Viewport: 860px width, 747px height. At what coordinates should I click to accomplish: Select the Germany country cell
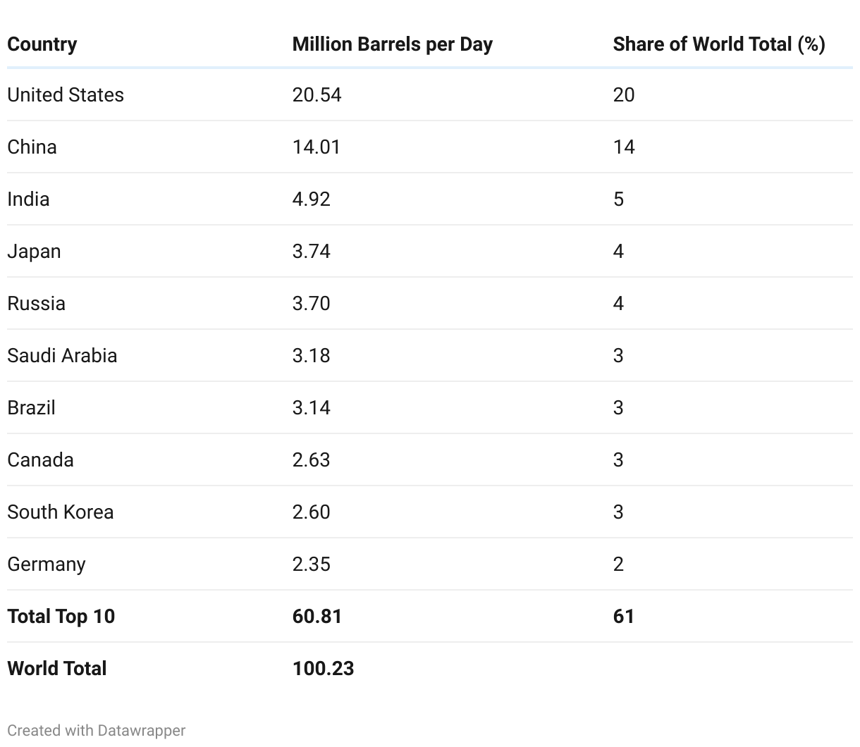(47, 564)
